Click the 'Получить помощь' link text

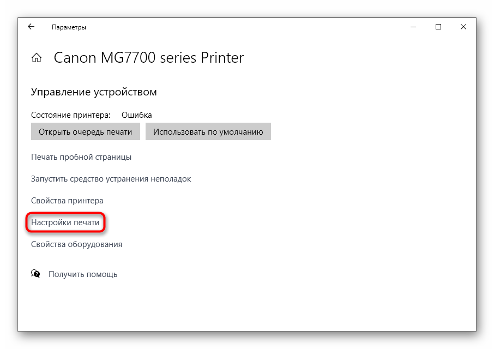[x=83, y=274]
